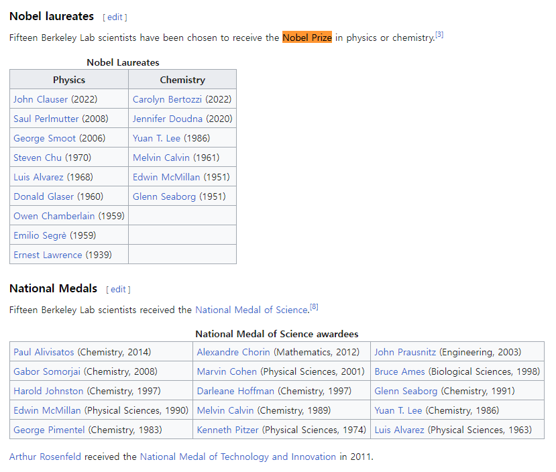Open Paul Alivisatos's article
Viewport: 556px width, 472px height.
(44, 352)
